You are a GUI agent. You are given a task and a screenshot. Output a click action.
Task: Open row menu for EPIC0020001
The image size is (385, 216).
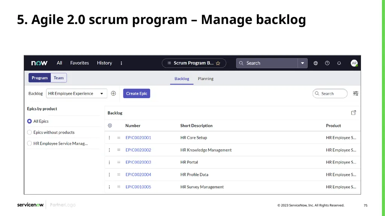[109, 138]
